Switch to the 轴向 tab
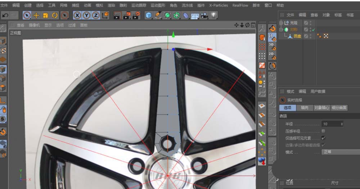Screen dimensions: 360x189 [x=304, y=108]
